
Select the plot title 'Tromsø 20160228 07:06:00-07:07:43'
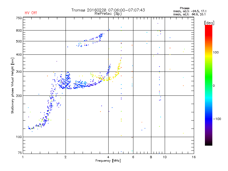tap(108, 10)
